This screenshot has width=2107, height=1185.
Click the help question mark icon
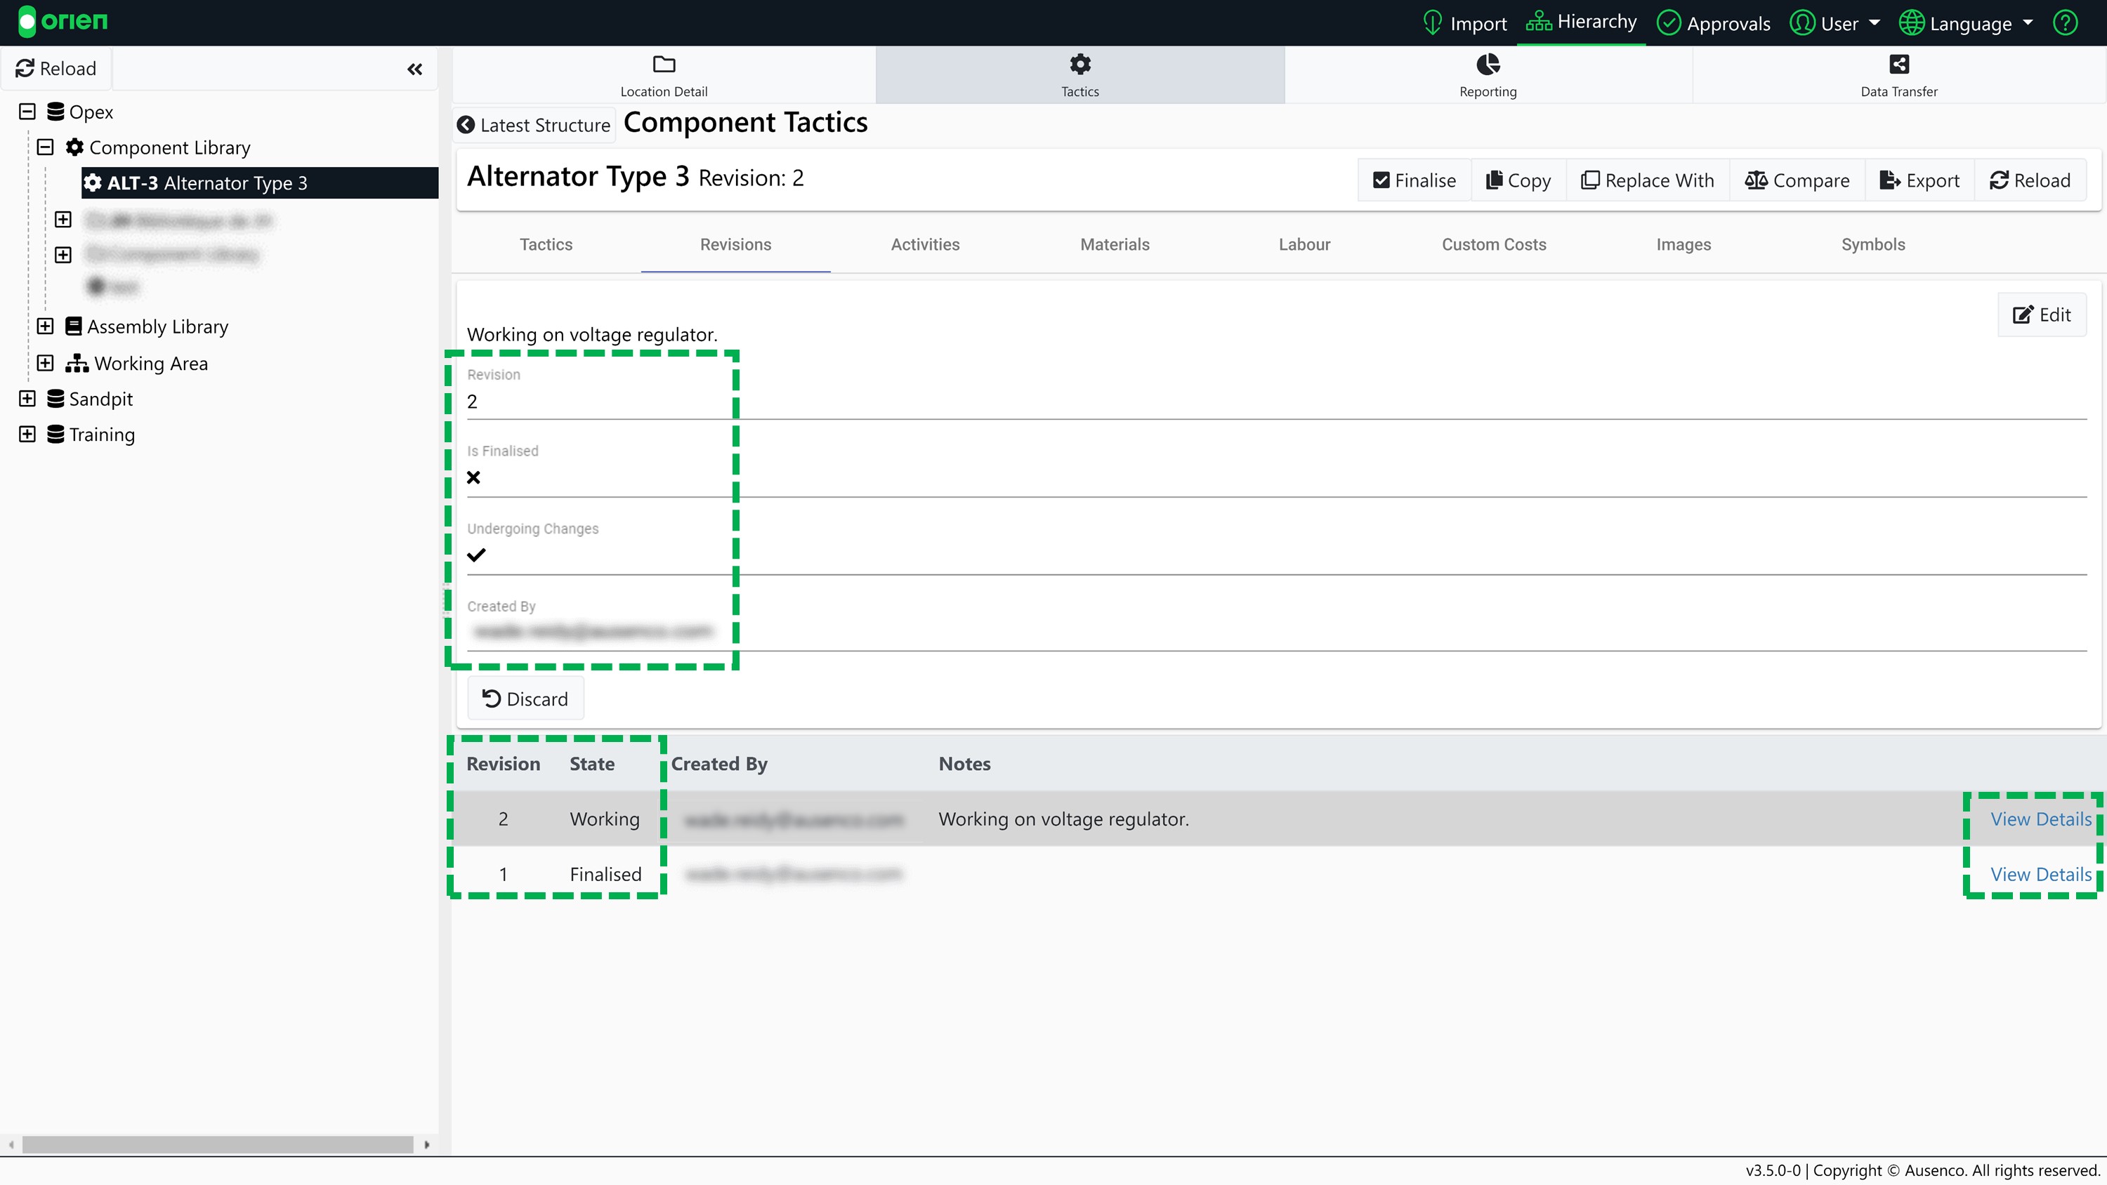pos(2066,23)
